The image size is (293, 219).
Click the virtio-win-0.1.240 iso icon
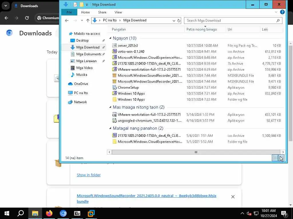click(x=114, y=51)
